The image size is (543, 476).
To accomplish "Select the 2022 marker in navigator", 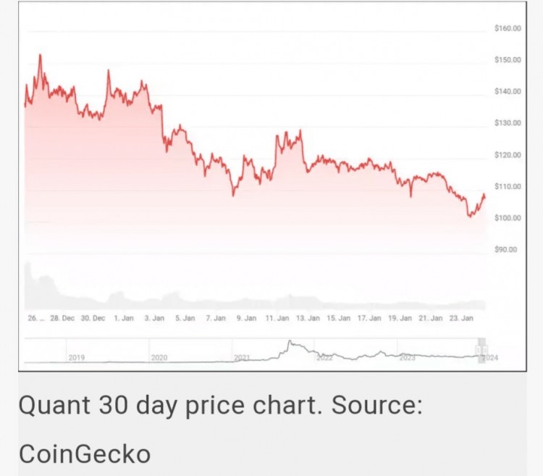I will point(324,357).
